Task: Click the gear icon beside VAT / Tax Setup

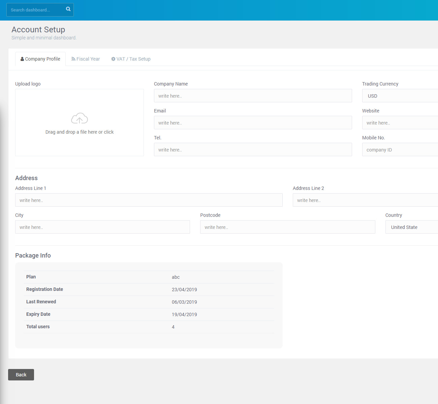Action: click(x=113, y=59)
